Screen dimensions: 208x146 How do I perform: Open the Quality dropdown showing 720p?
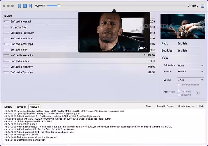click(190, 80)
